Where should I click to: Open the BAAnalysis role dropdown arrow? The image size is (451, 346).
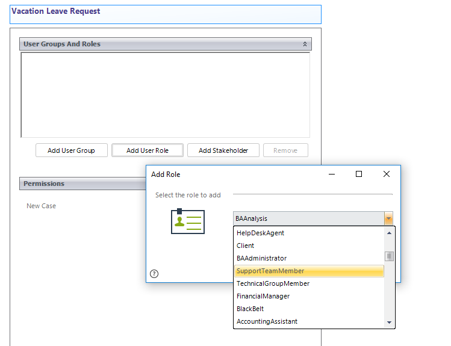(x=389, y=219)
